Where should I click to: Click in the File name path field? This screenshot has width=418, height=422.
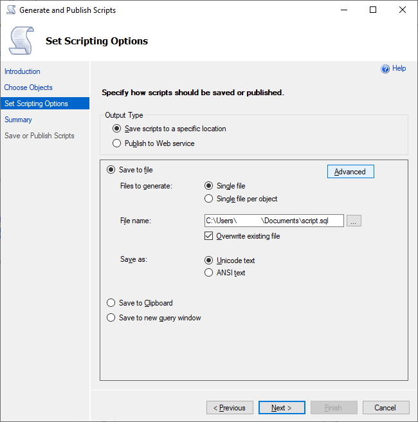273,221
